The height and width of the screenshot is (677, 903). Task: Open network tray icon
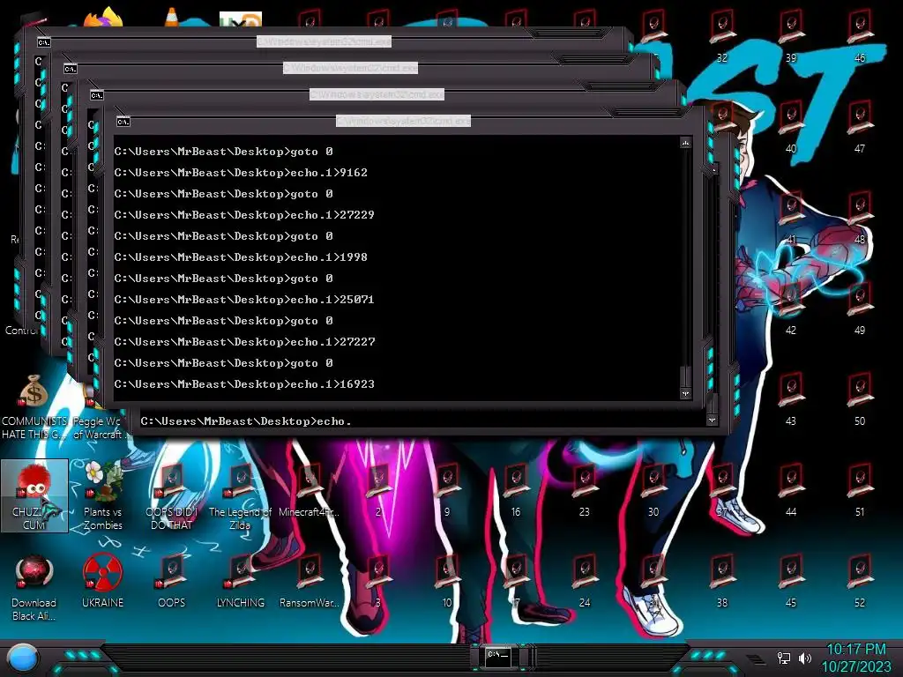784,658
